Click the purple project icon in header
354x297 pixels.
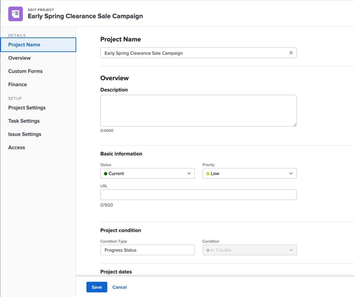(x=16, y=14)
